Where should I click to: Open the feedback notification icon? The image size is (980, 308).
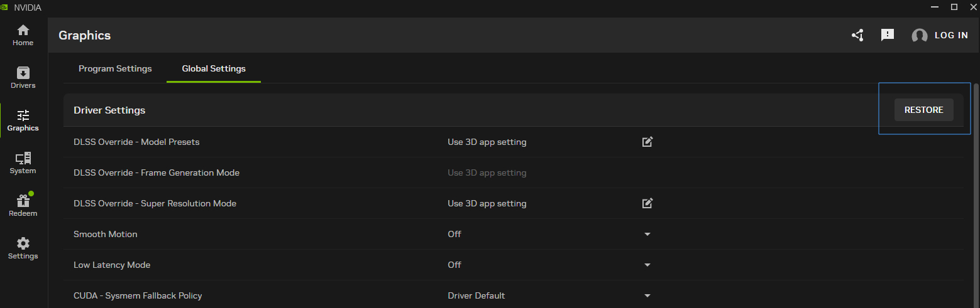point(888,35)
